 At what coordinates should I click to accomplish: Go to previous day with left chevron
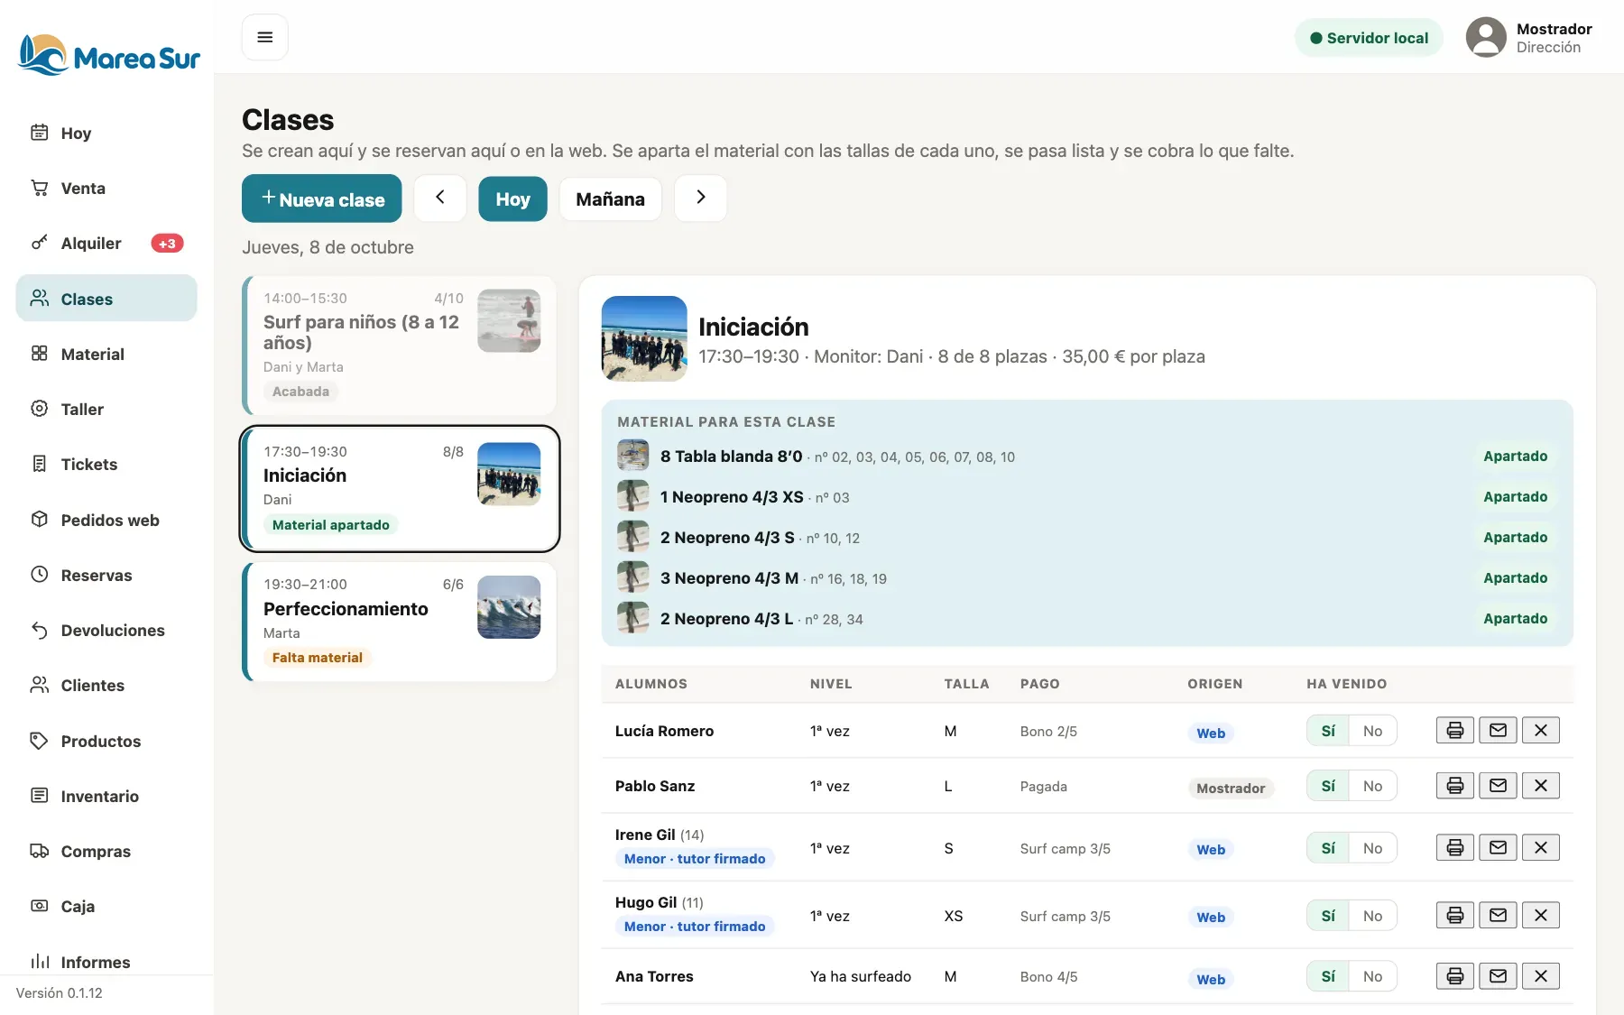coord(440,198)
